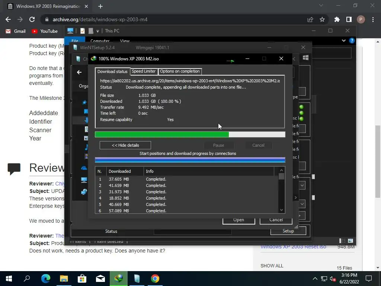The width and height of the screenshot is (381, 286).
Task: Open Microsoft Store from the taskbar
Action: [x=82, y=279]
